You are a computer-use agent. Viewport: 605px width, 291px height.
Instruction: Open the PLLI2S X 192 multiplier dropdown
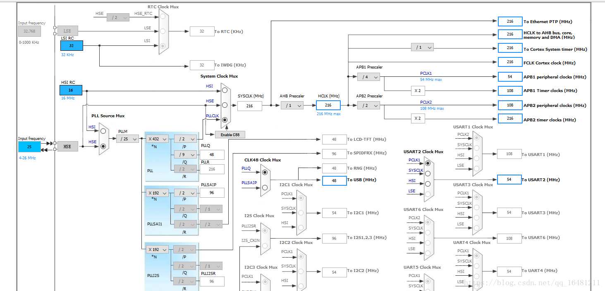coord(158,249)
